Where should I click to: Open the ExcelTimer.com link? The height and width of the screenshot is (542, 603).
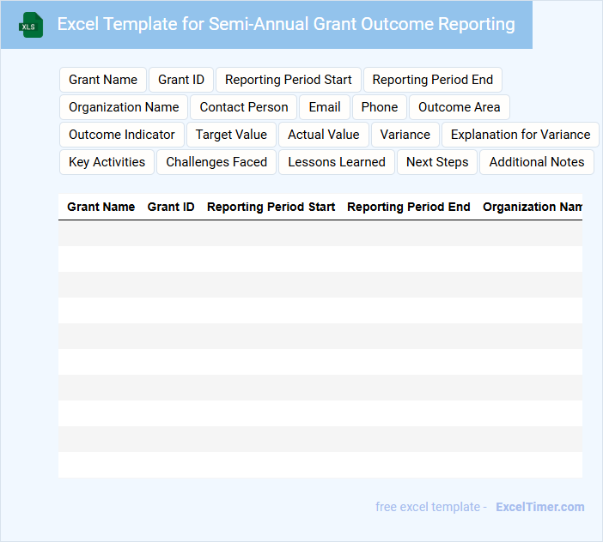pyautogui.click(x=540, y=507)
